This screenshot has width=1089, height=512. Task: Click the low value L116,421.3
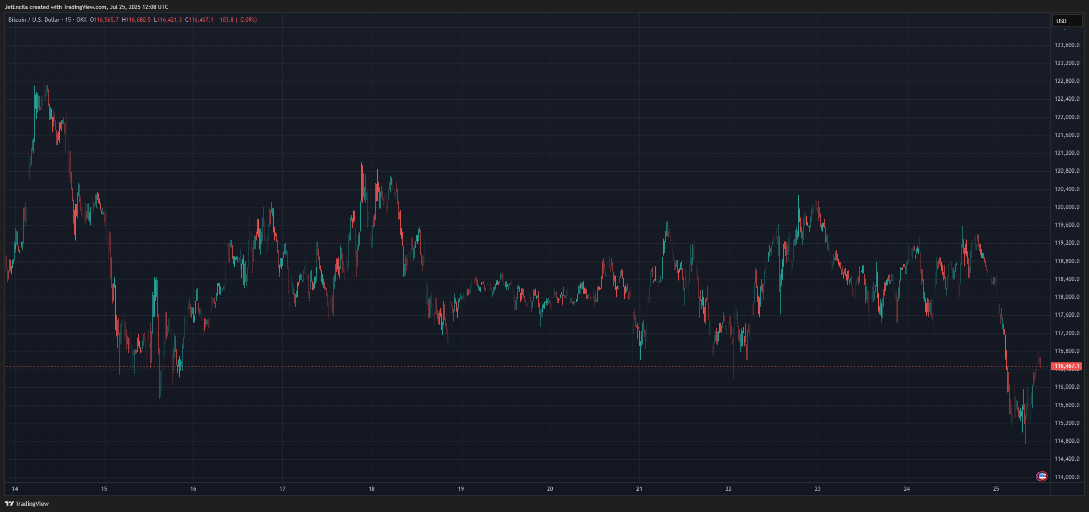coord(168,20)
